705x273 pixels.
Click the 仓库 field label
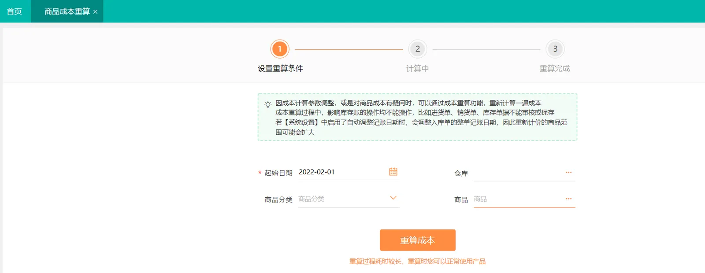[461, 173]
